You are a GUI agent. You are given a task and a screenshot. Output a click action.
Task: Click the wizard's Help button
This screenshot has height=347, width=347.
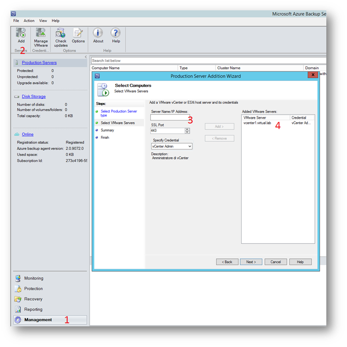click(300, 262)
